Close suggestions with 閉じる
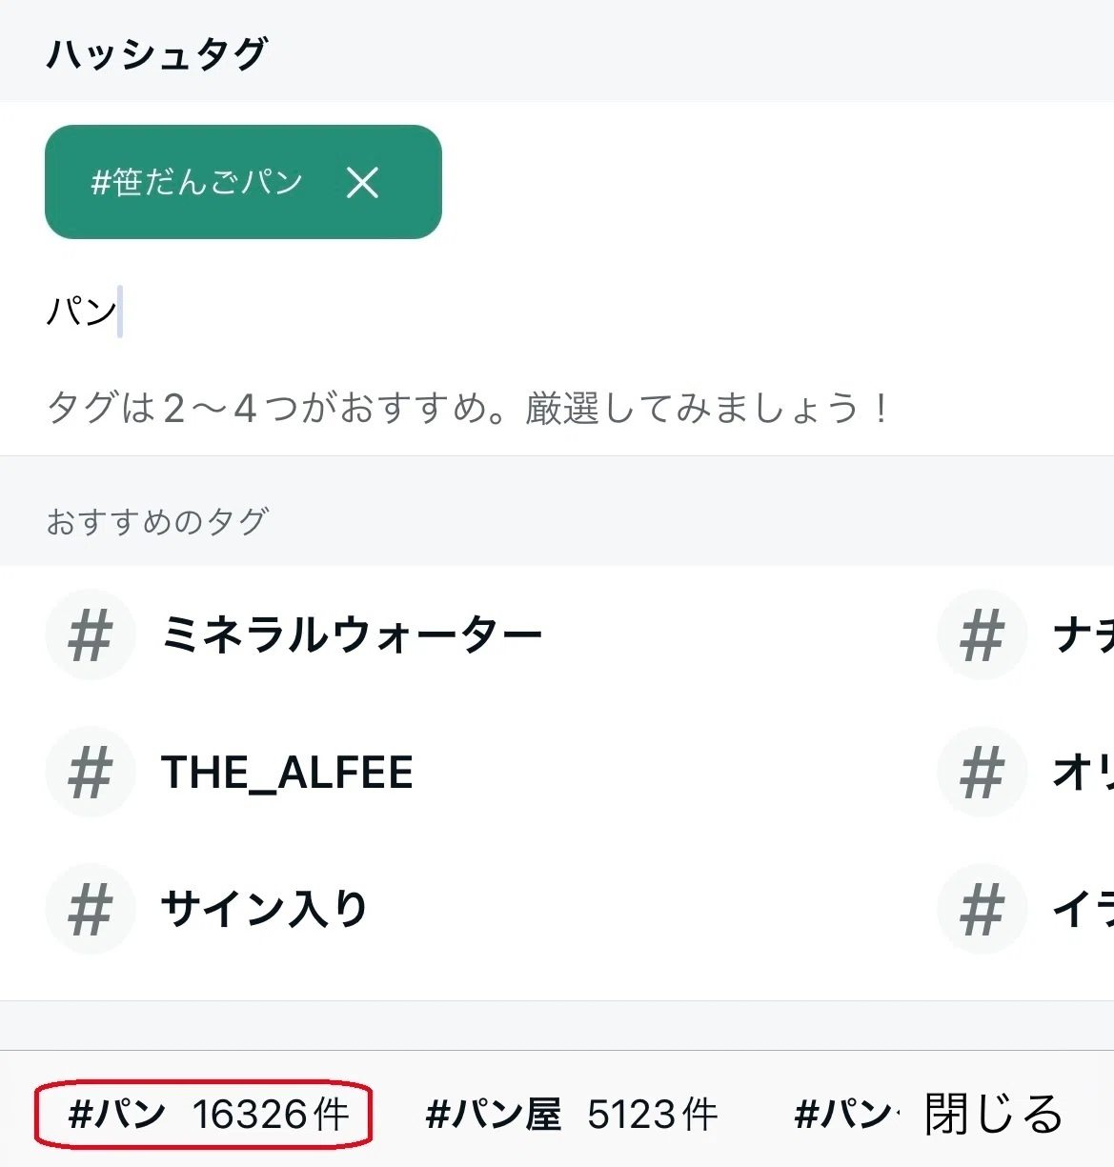 point(993,1114)
